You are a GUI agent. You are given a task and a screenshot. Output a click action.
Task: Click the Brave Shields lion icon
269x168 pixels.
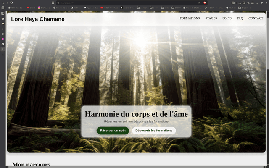click(x=206, y=3)
